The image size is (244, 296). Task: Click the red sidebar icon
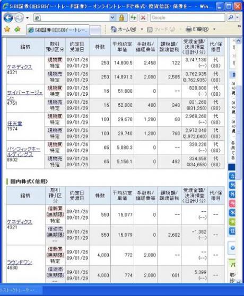pos(232,203)
